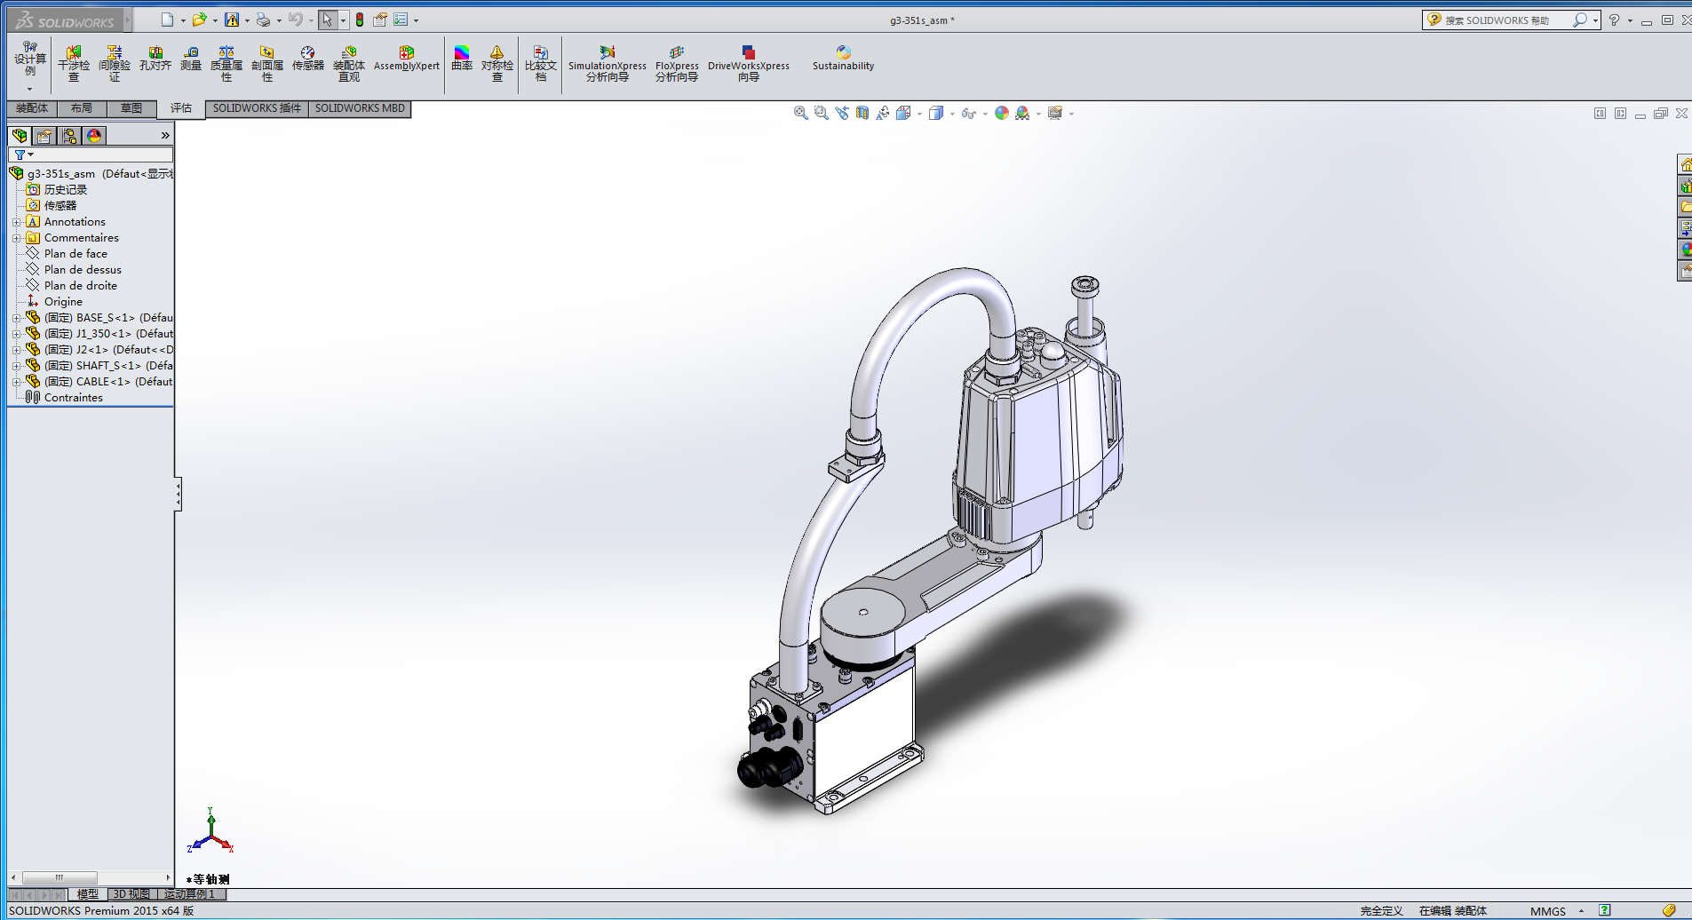Image resolution: width=1692 pixels, height=920 pixels.
Task: Switch to the 装配体 ribbon tab
Action: (x=32, y=108)
